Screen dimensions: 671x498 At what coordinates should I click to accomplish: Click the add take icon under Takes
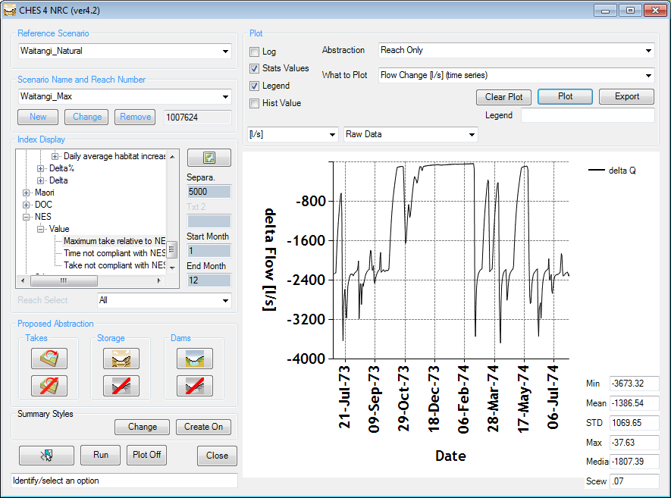[49, 359]
